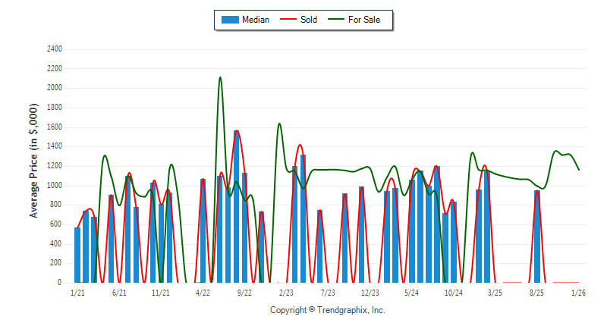Toggle the Median series legend label
This screenshot has height=329, width=607.
pos(255,20)
